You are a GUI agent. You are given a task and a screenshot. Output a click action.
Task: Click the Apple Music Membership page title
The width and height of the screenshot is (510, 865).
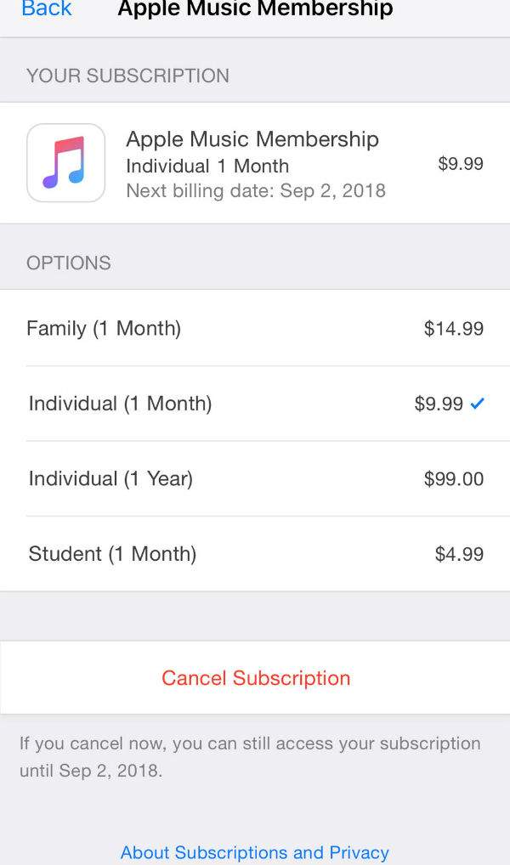tap(255, 9)
